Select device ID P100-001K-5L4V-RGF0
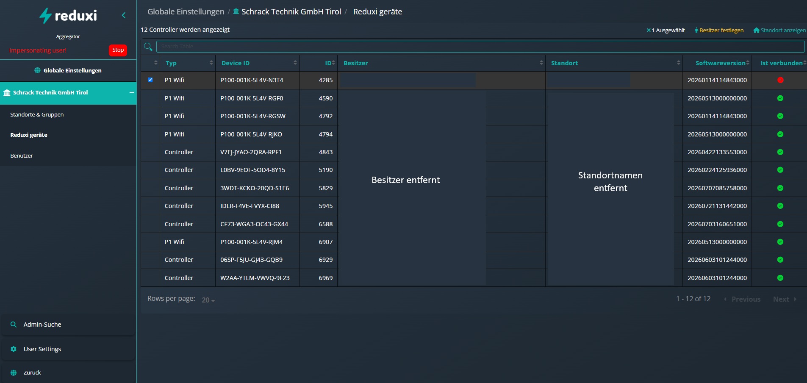Screen dimensions: 807x383 tap(252, 98)
